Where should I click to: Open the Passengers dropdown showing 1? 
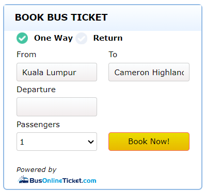(x=57, y=142)
